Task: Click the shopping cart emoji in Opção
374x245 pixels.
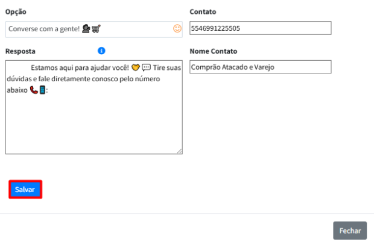Action: pyautogui.click(x=96, y=28)
